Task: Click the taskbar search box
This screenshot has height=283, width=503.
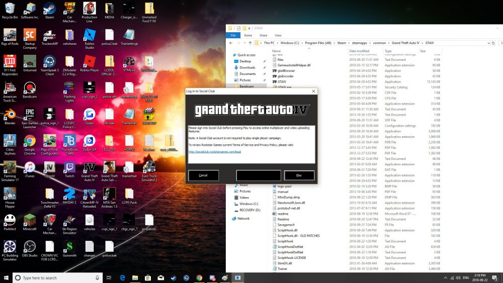Action: [x=57, y=278]
